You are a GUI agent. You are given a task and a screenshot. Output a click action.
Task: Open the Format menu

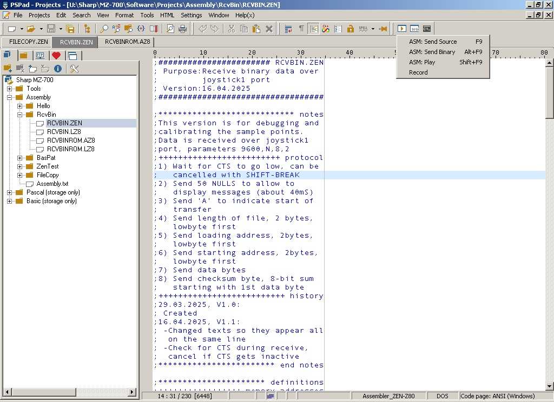(124, 15)
